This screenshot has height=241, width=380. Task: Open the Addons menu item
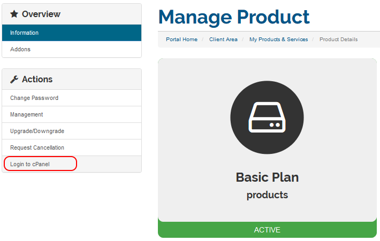[72, 49]
